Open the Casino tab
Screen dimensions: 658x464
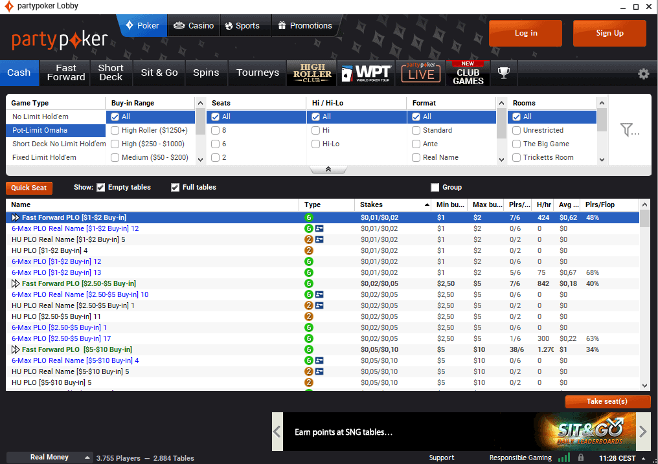tap(194, 26)
